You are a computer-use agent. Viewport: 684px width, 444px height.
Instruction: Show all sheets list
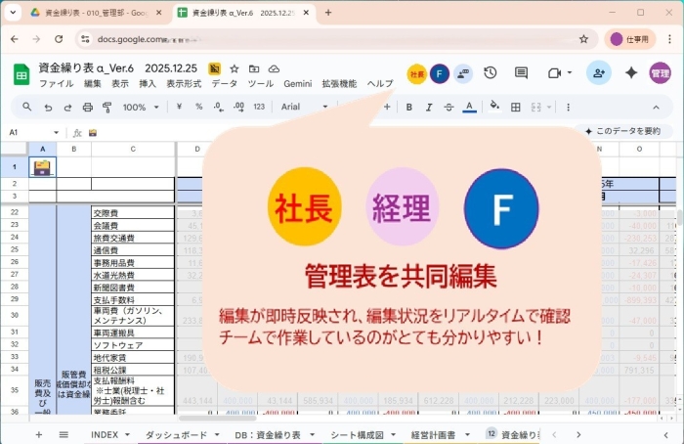64,435
